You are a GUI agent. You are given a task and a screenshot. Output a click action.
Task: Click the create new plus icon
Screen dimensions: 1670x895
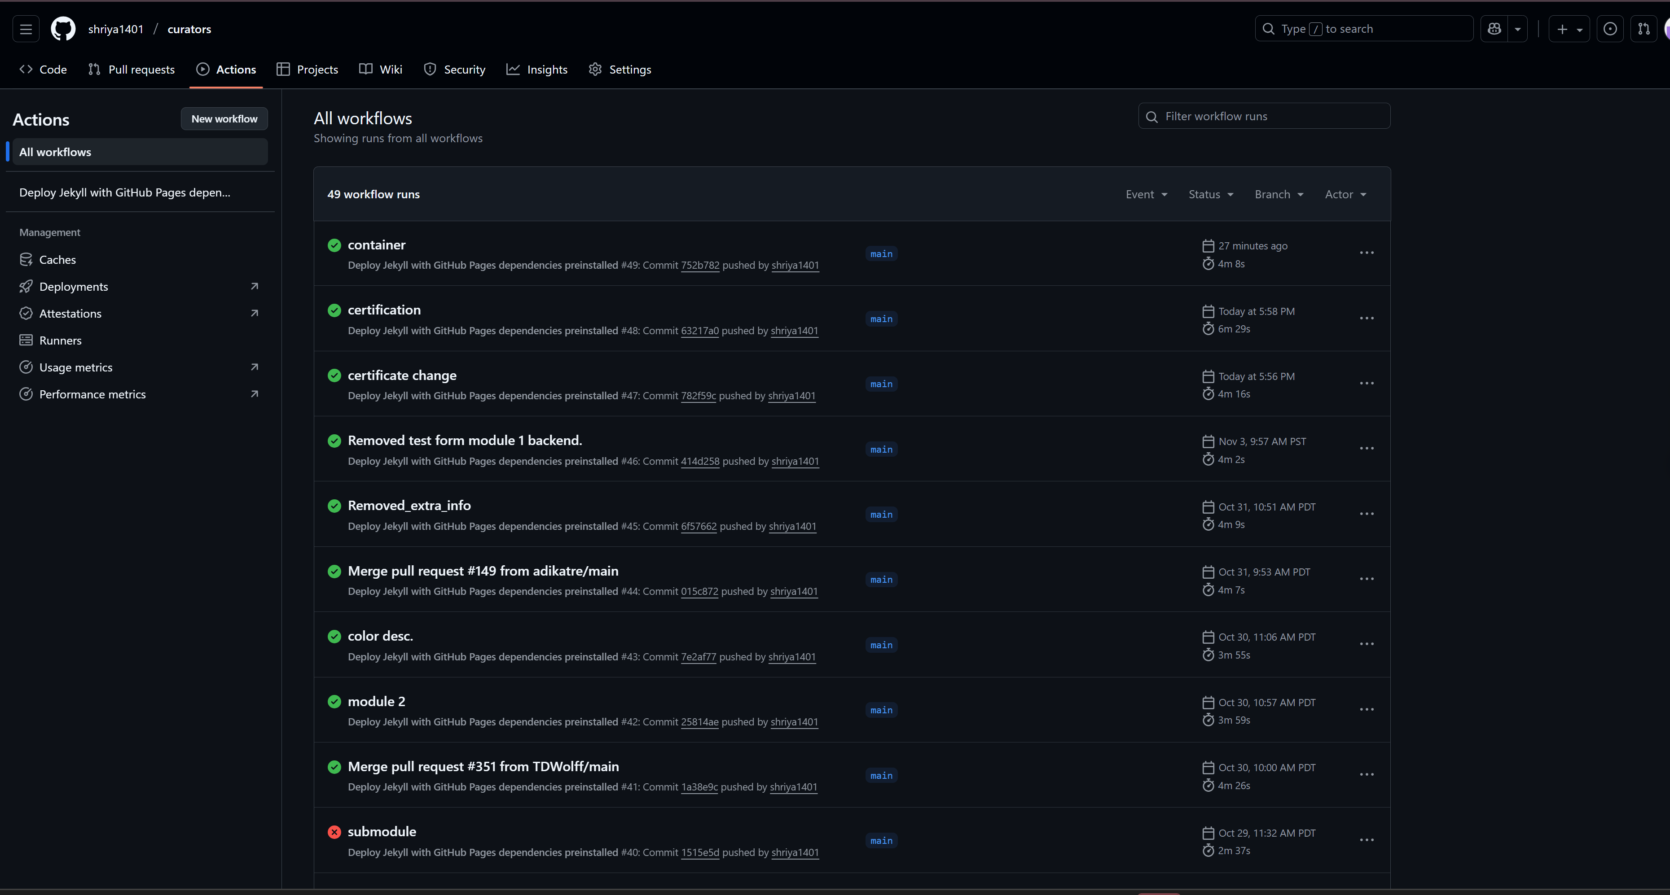pos(1562,29)
